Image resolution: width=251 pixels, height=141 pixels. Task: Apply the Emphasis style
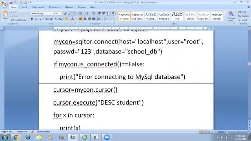coord(217,16)
